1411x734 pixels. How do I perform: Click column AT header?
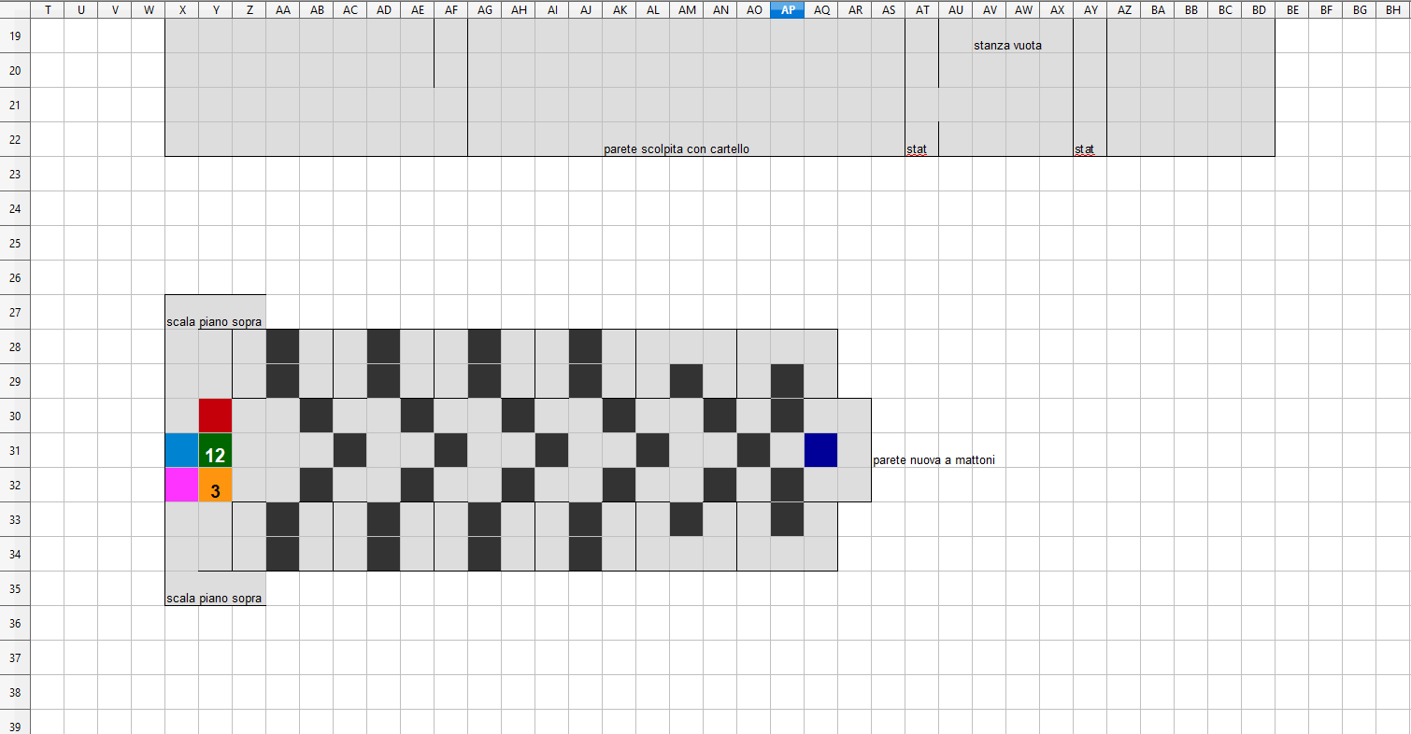922,9
